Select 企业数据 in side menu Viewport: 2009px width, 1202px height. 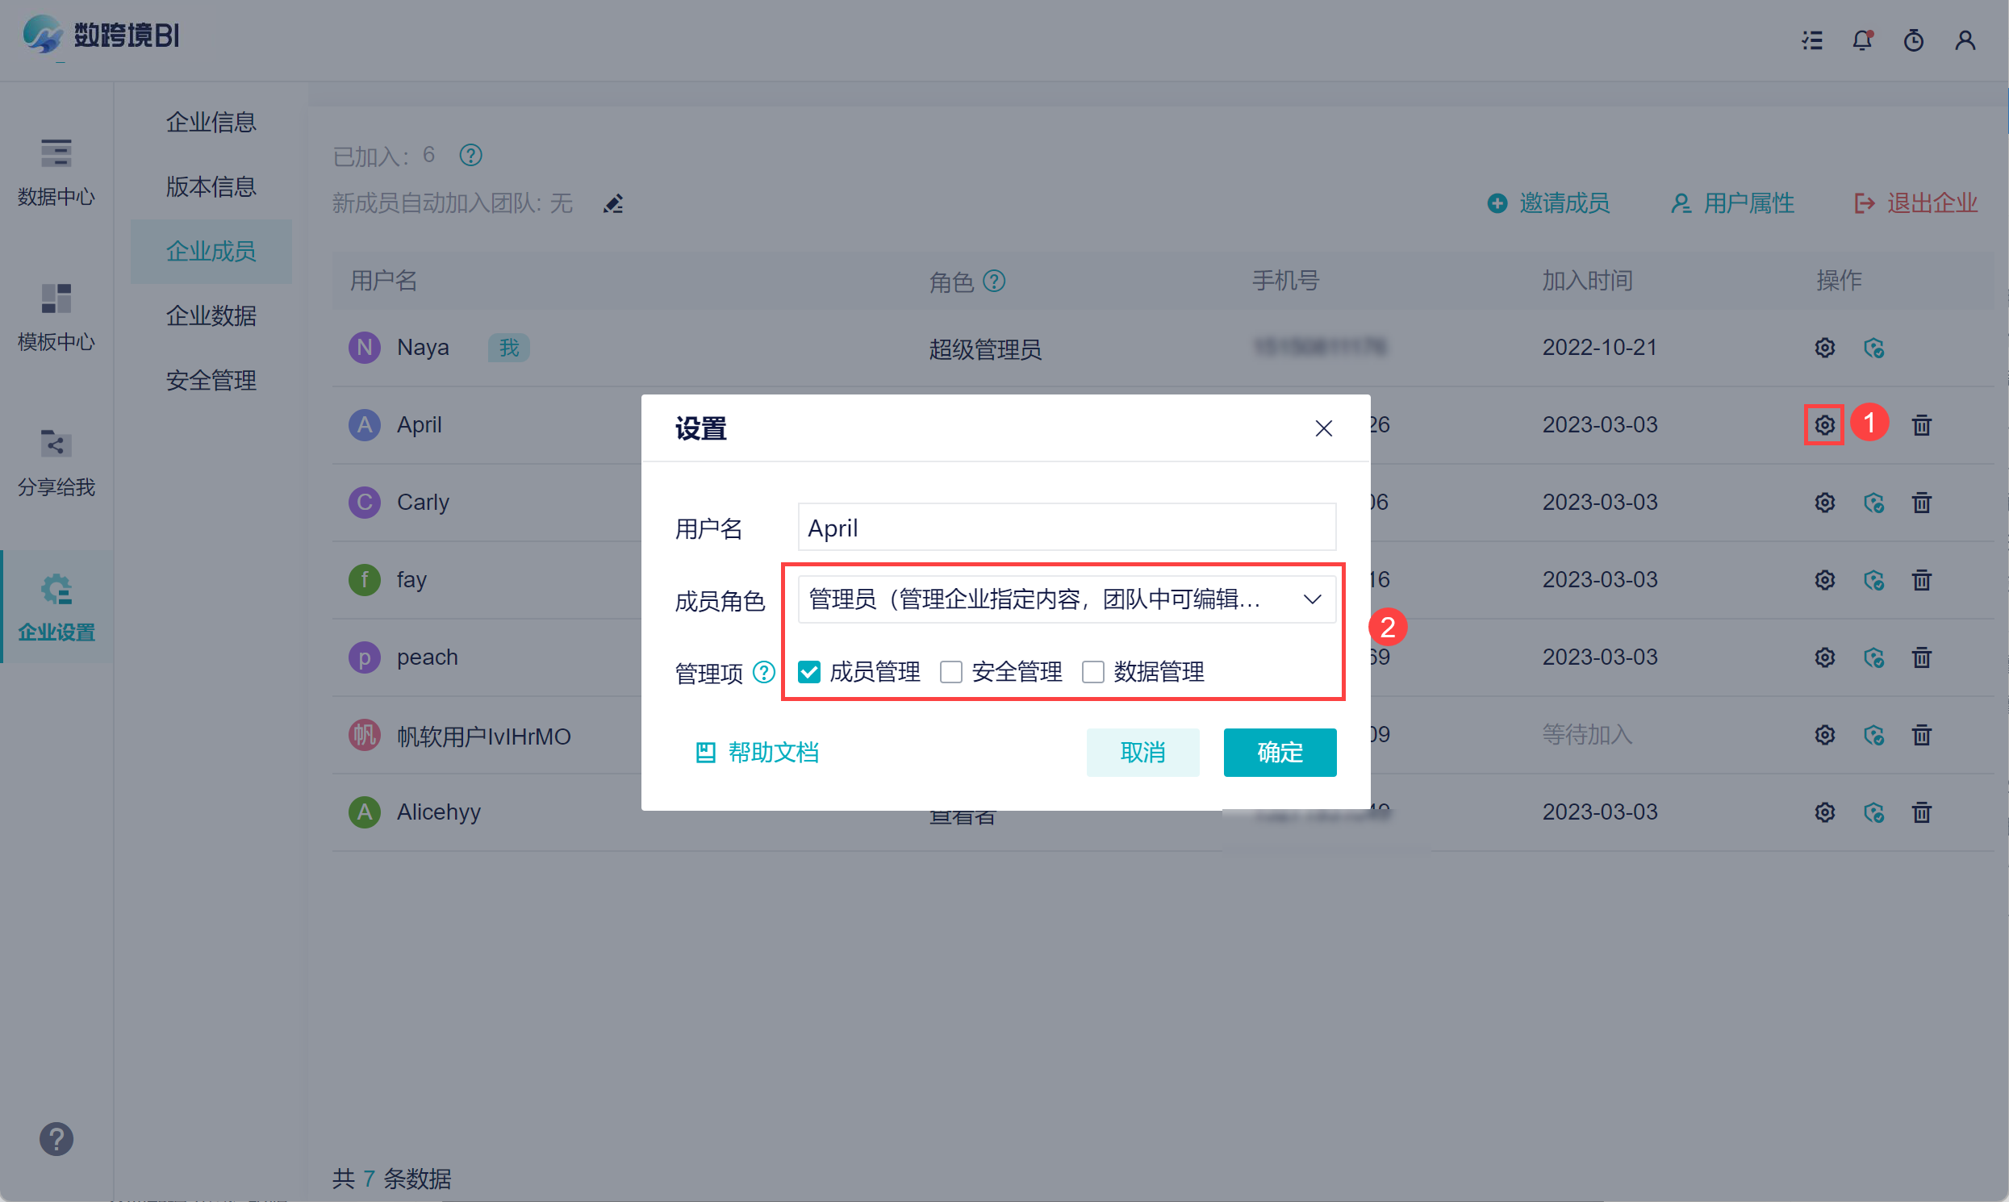click(211, 315)
